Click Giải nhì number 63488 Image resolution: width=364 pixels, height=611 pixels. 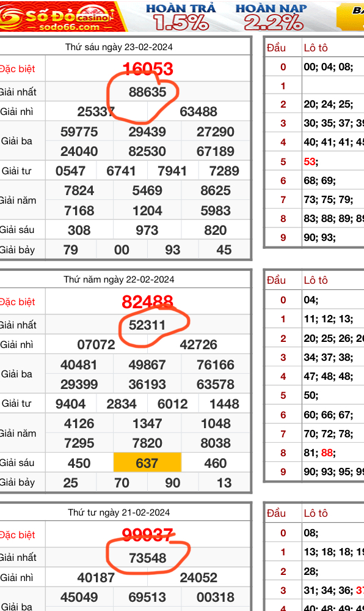(198, 112)
